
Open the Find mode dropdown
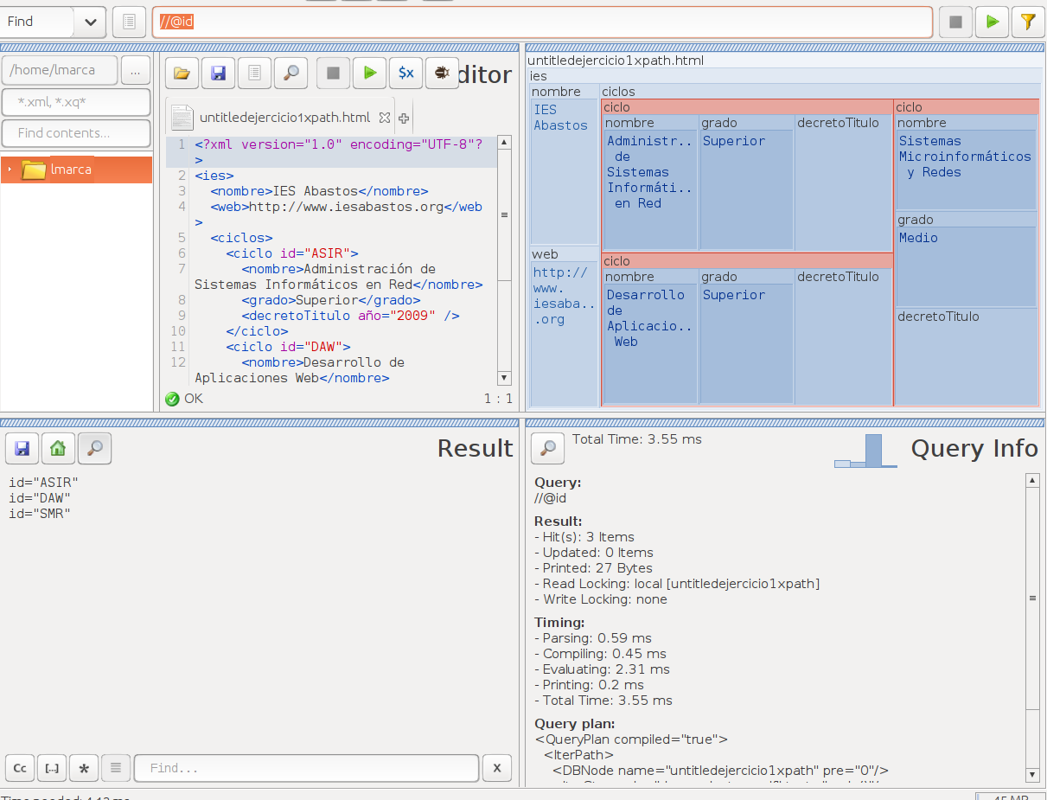tap(89, 22)
